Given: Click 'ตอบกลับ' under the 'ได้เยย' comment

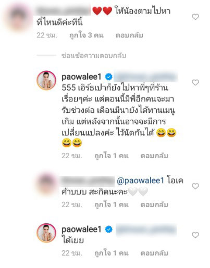Looking at the screenshot, I should coord(154,253).
